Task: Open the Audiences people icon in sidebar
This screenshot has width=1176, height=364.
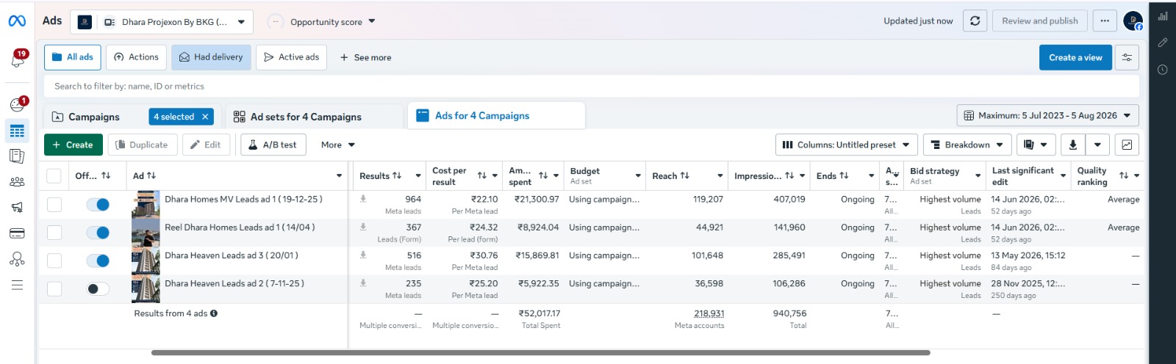Action: coord(18,181)
